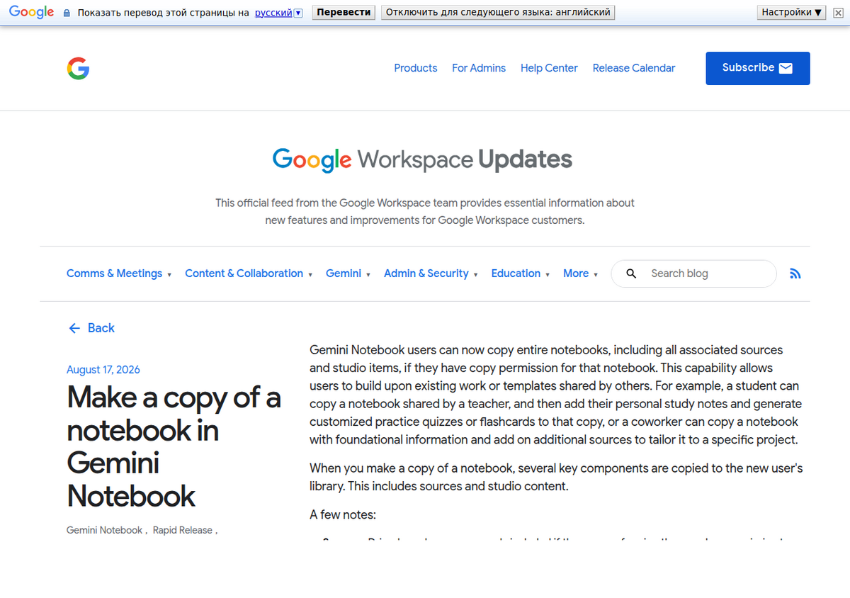The image size is (850, 598).
Task: Click the magnifier search icon
Action: coord(632,273)
